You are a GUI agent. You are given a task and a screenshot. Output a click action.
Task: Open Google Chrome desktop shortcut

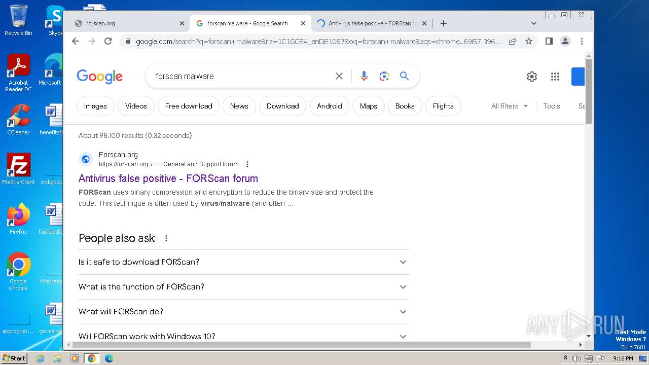18,272
